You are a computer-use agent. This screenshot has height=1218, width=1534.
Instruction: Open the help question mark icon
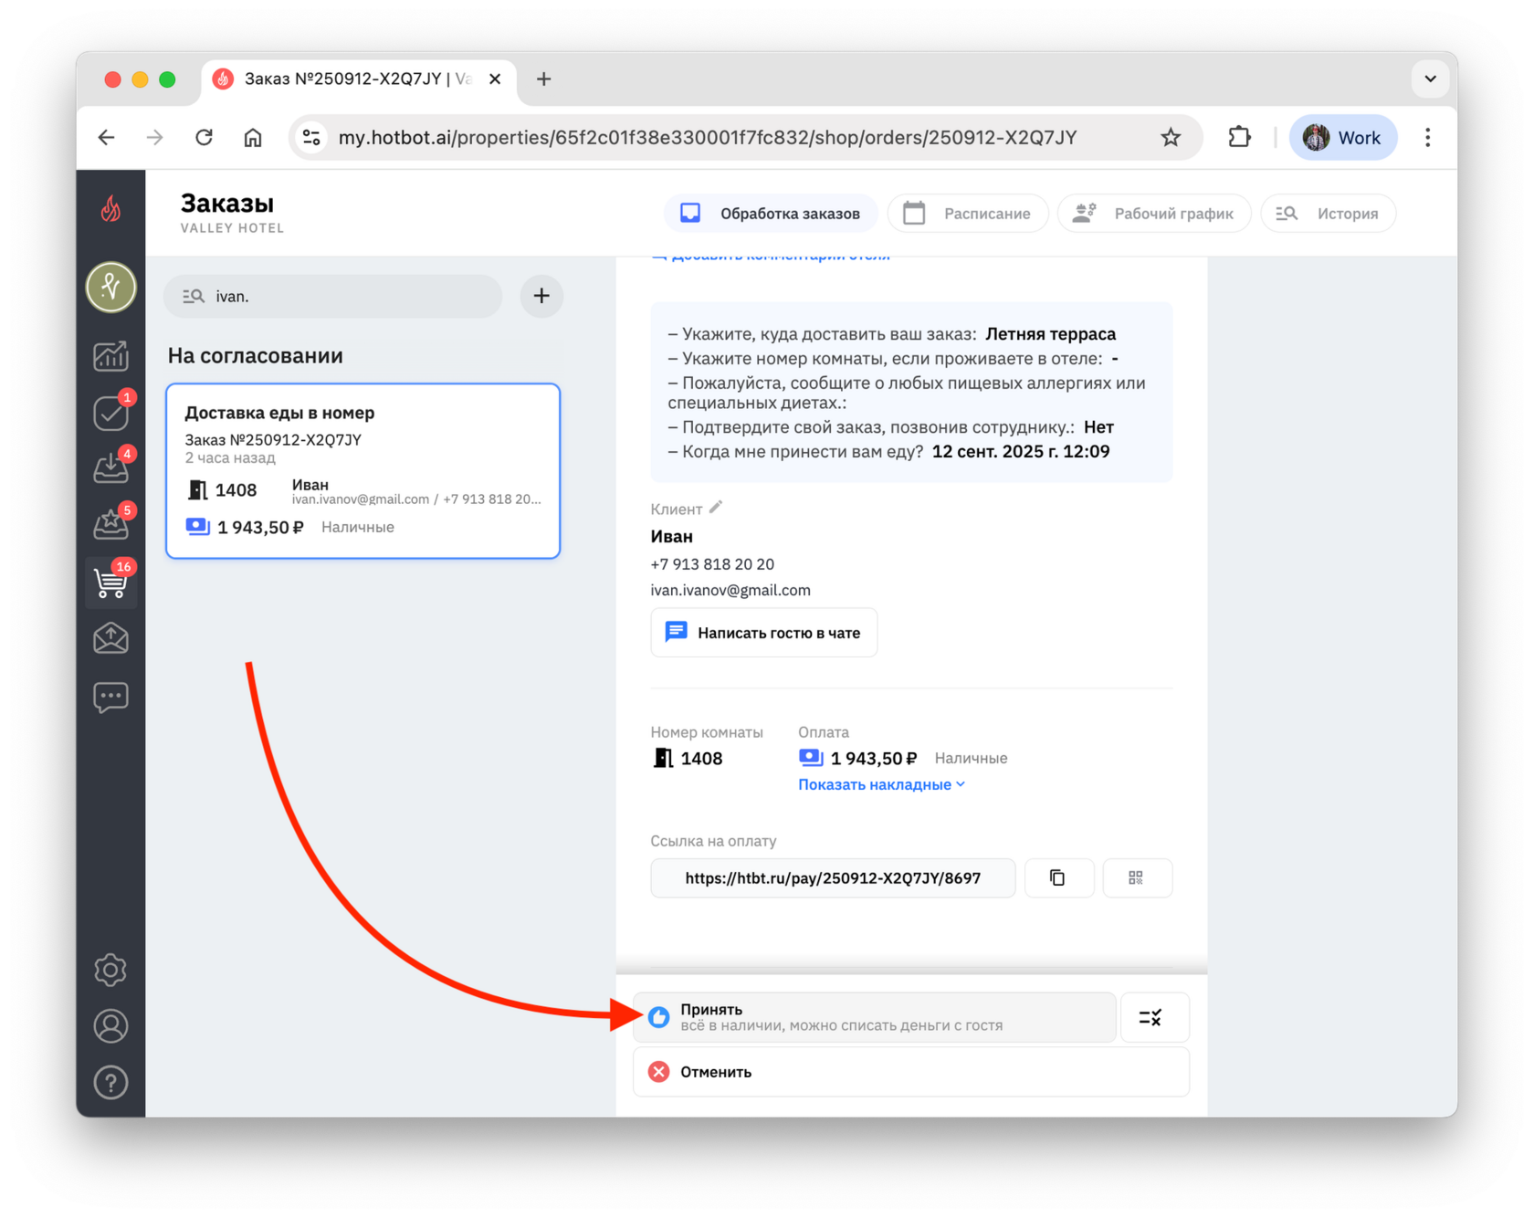coord(110,1083)
